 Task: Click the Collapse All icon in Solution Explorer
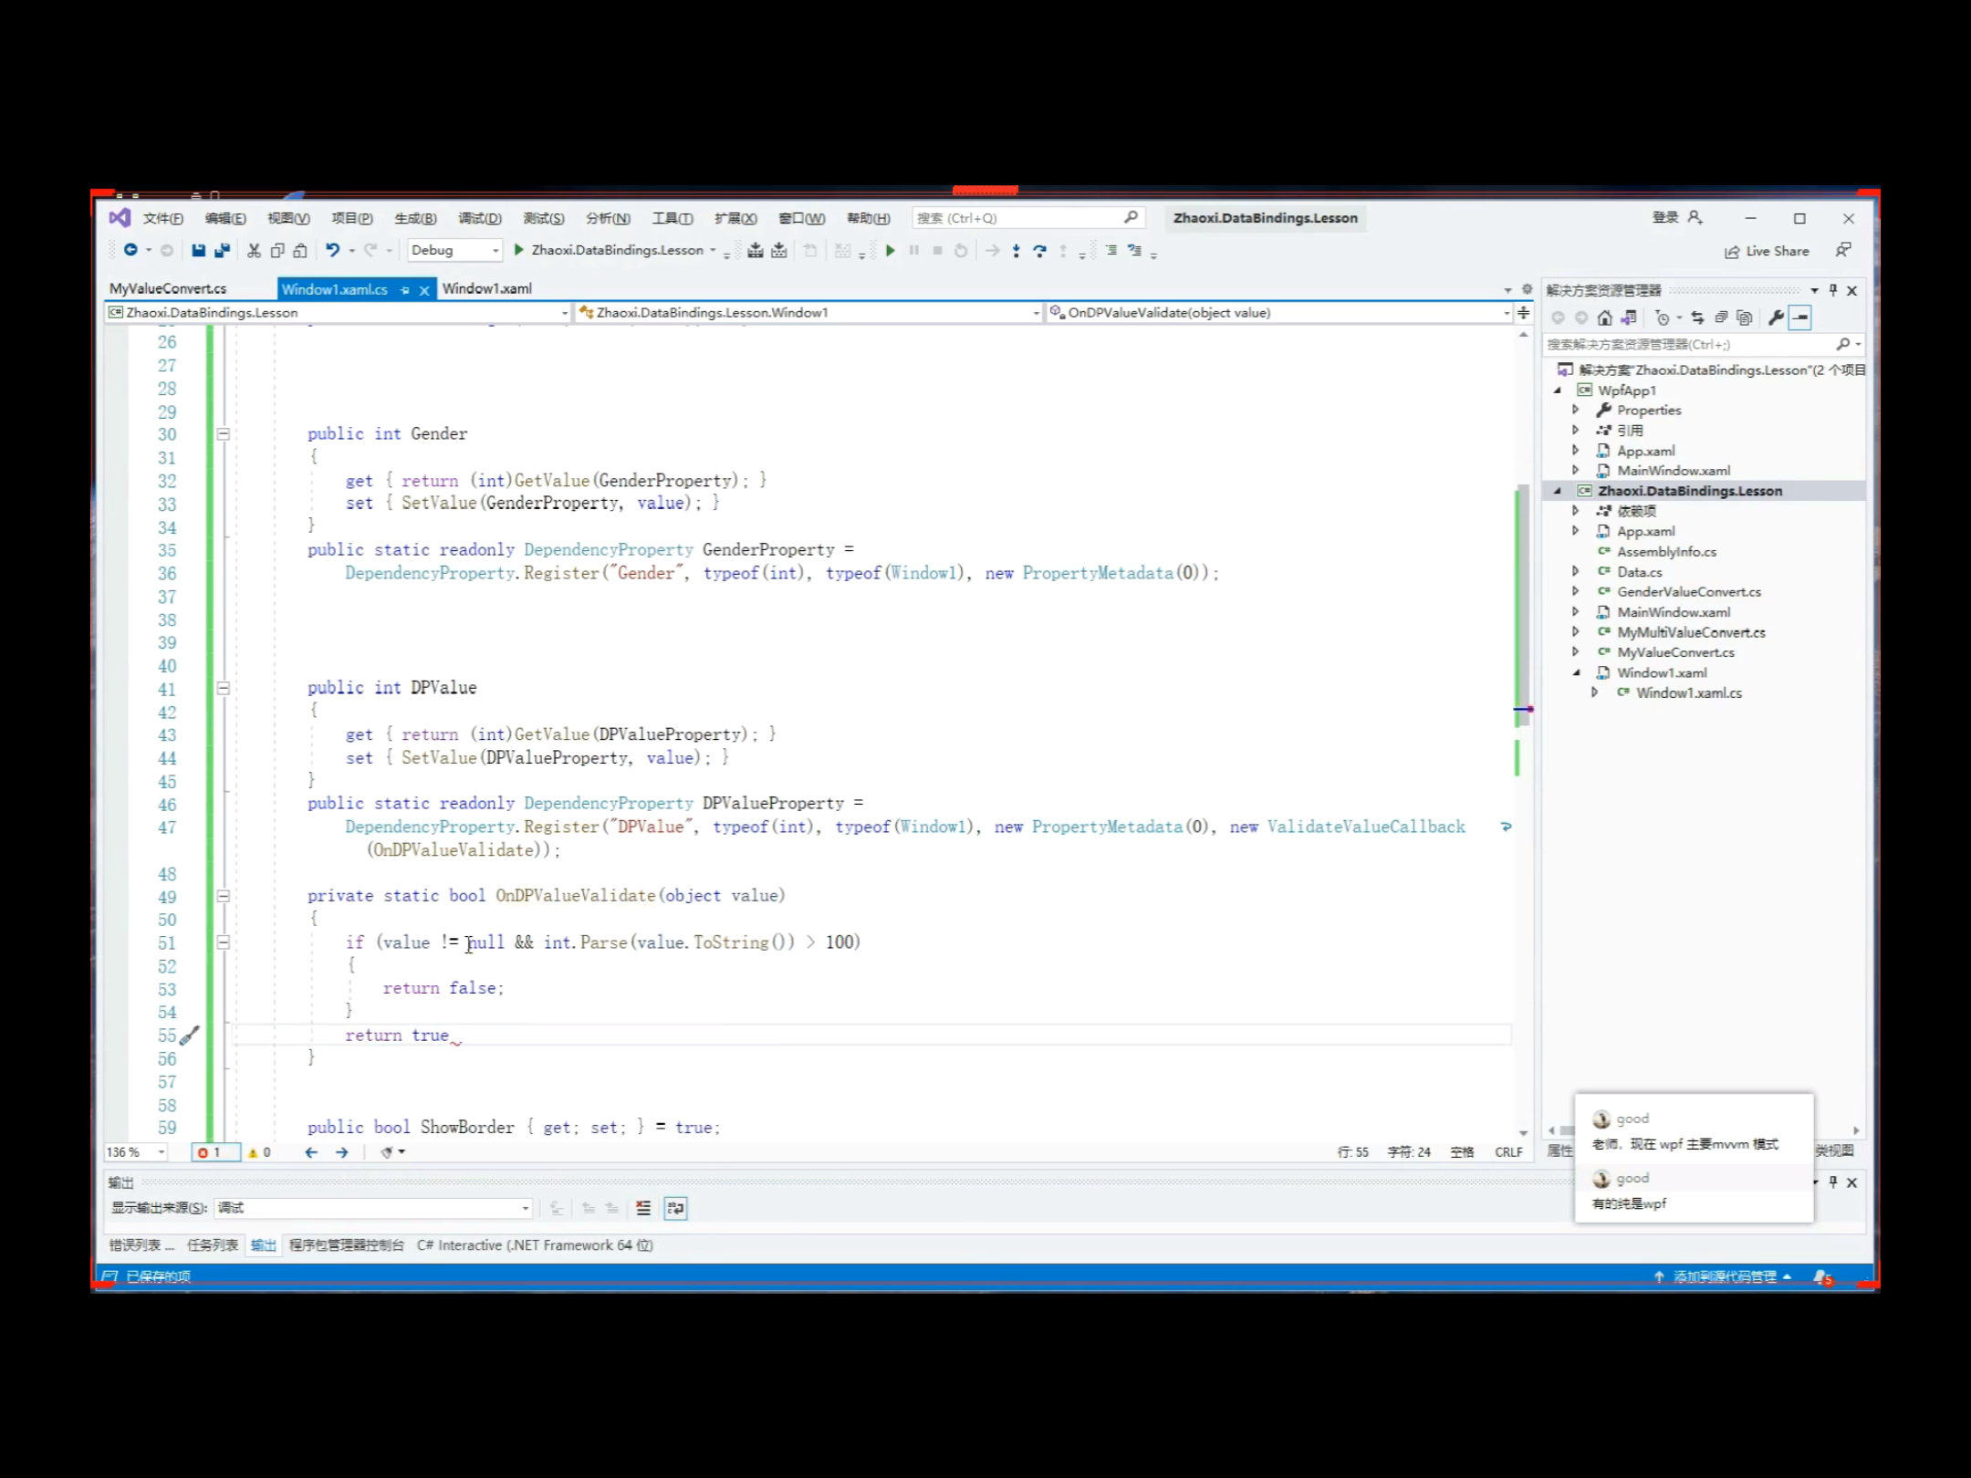[x=1721, y=317]
